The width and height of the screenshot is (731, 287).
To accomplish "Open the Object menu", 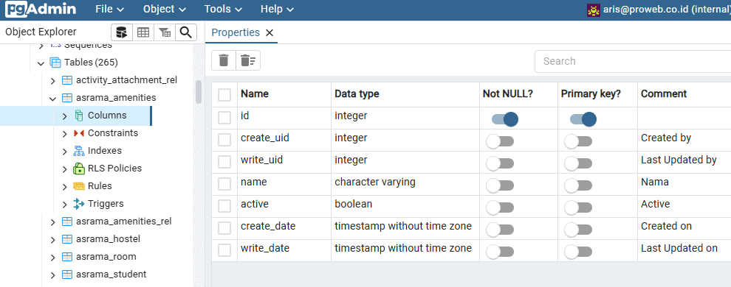I will click(x=164, y=10).
